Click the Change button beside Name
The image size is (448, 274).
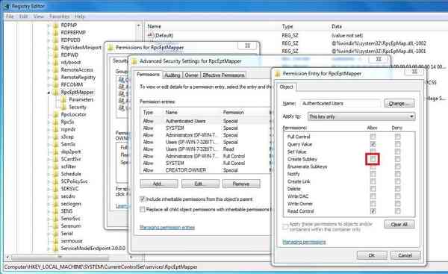point(399,104)
